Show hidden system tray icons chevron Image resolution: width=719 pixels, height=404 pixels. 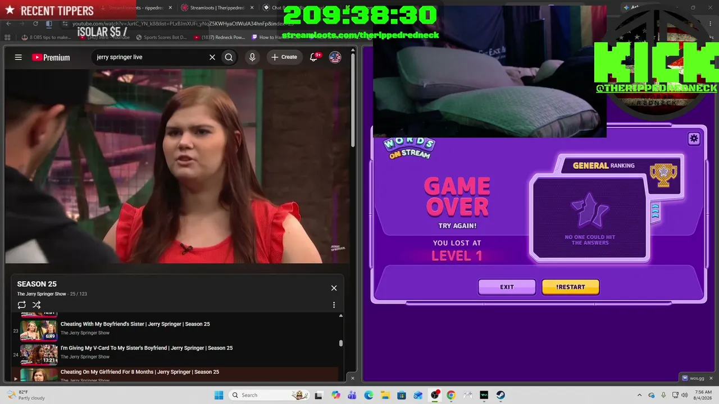point(639,395)
